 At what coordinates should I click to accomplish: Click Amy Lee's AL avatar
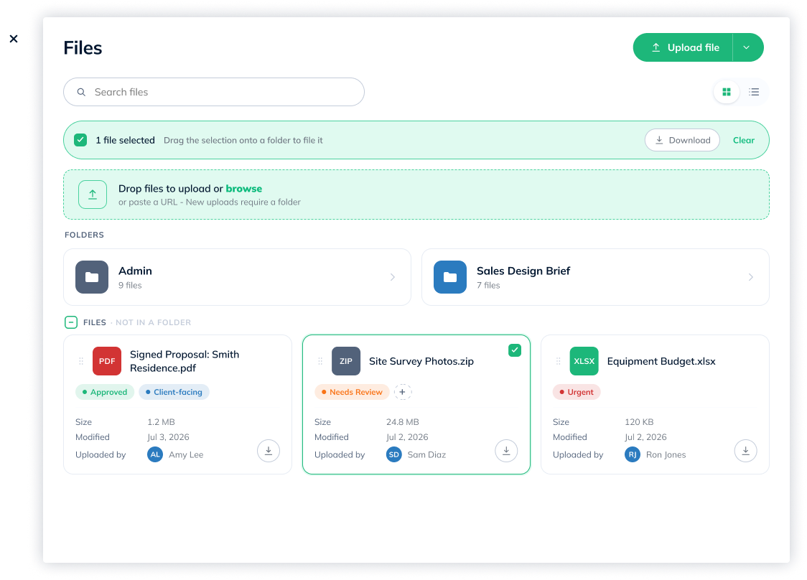[x=155, y=455]
